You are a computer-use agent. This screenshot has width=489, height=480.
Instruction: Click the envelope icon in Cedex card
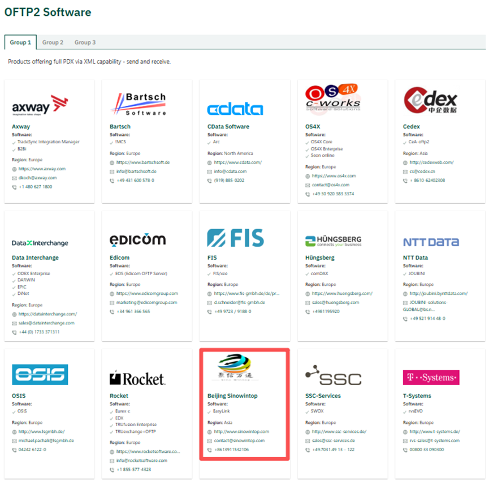point(405,172)
